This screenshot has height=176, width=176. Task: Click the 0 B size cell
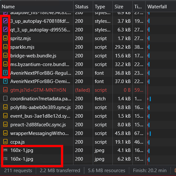coord(127,90)
